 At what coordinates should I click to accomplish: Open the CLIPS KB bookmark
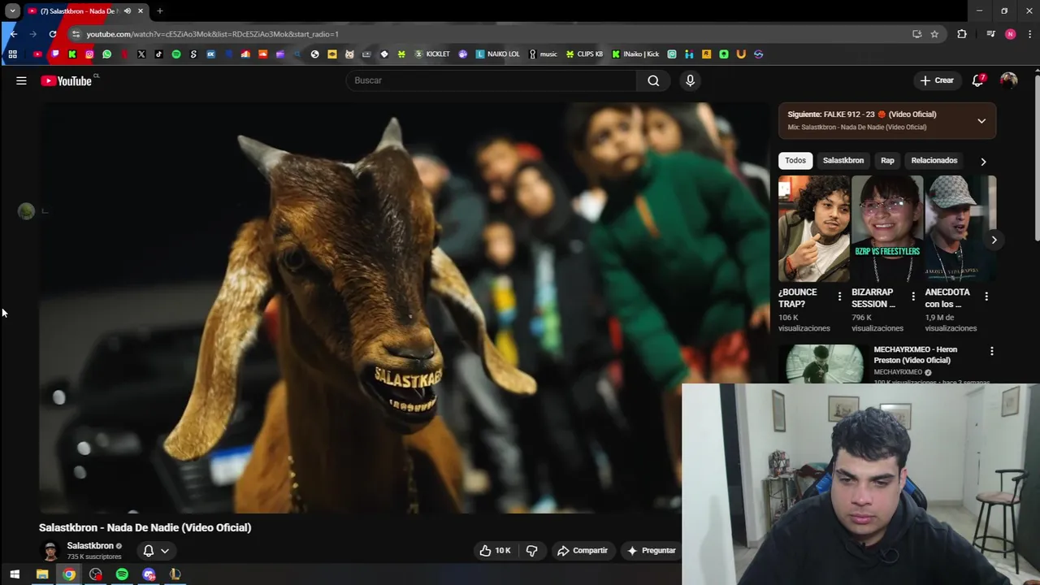(x=585, y=54)
